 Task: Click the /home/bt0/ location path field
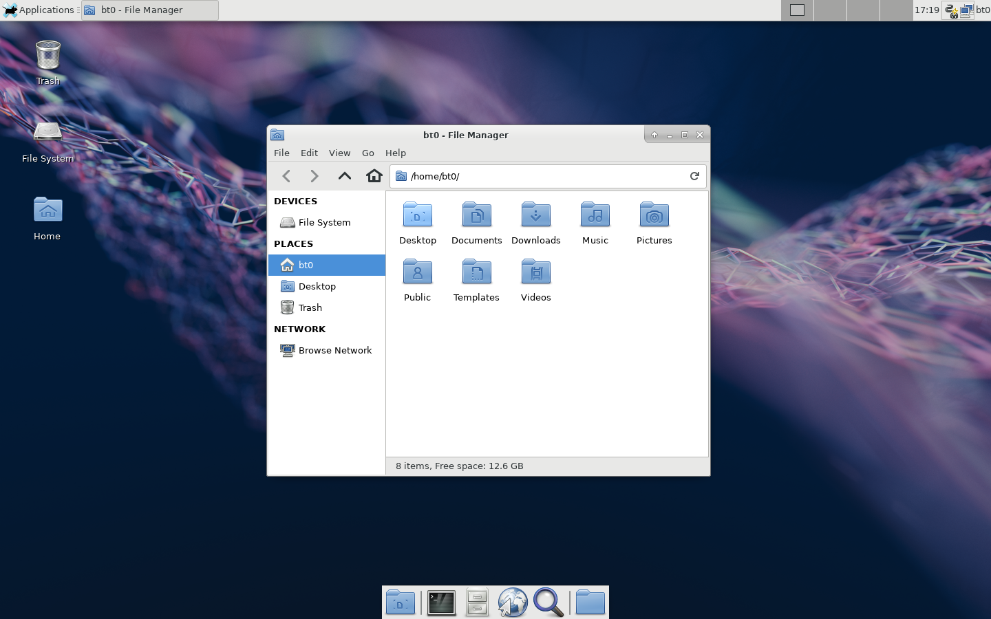click(544, 176)
